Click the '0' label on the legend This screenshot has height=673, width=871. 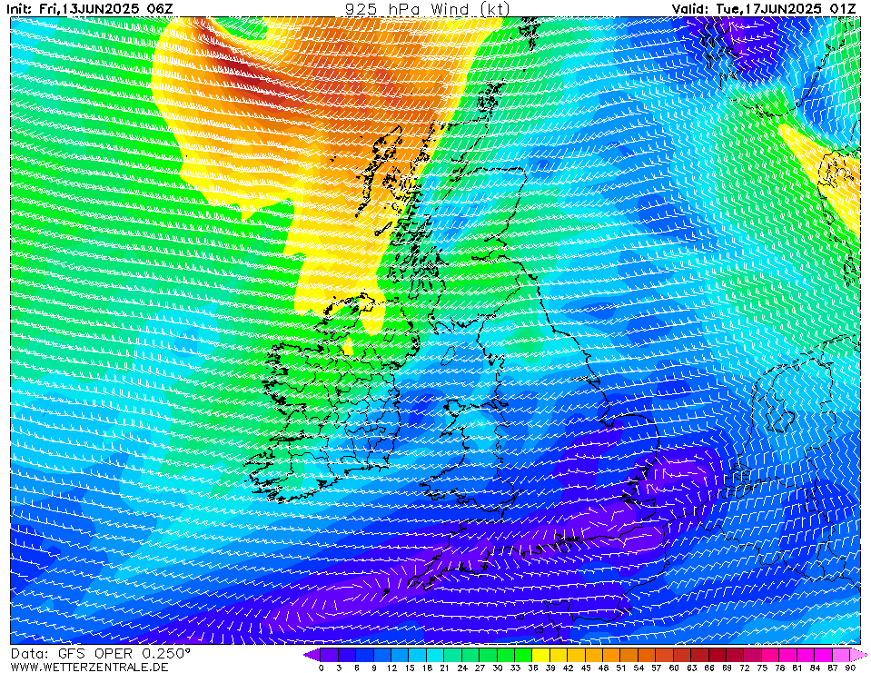pos(322,668)
